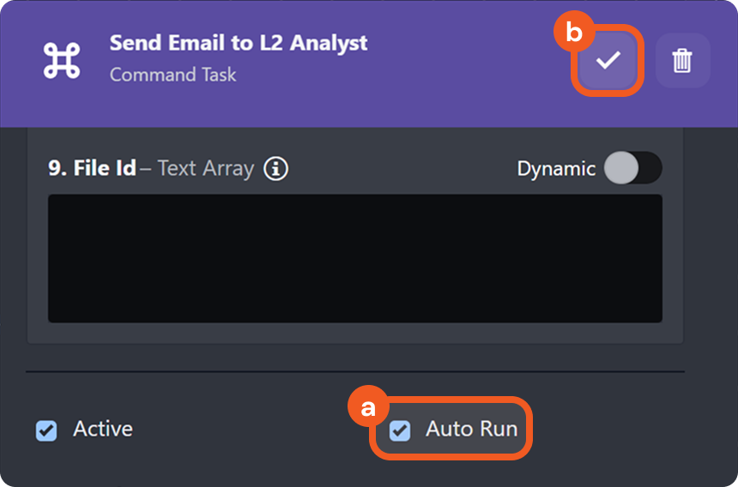Image resolution: width=738 pixels, height=487 pixels.
Task: Click the 'Text Array' type label
Action: (205, 168)
